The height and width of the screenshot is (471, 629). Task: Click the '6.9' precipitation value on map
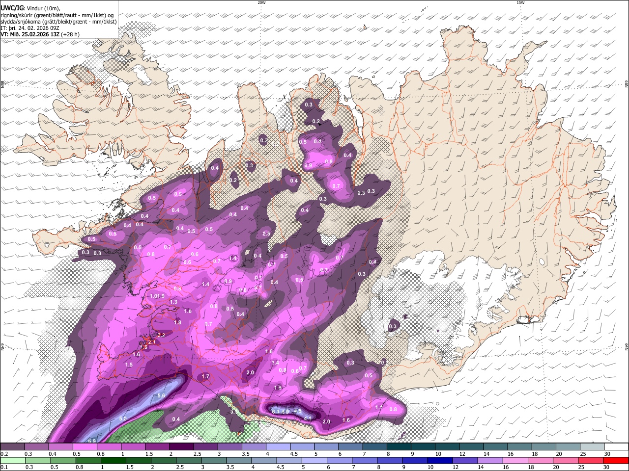click(x=92, y=441)
